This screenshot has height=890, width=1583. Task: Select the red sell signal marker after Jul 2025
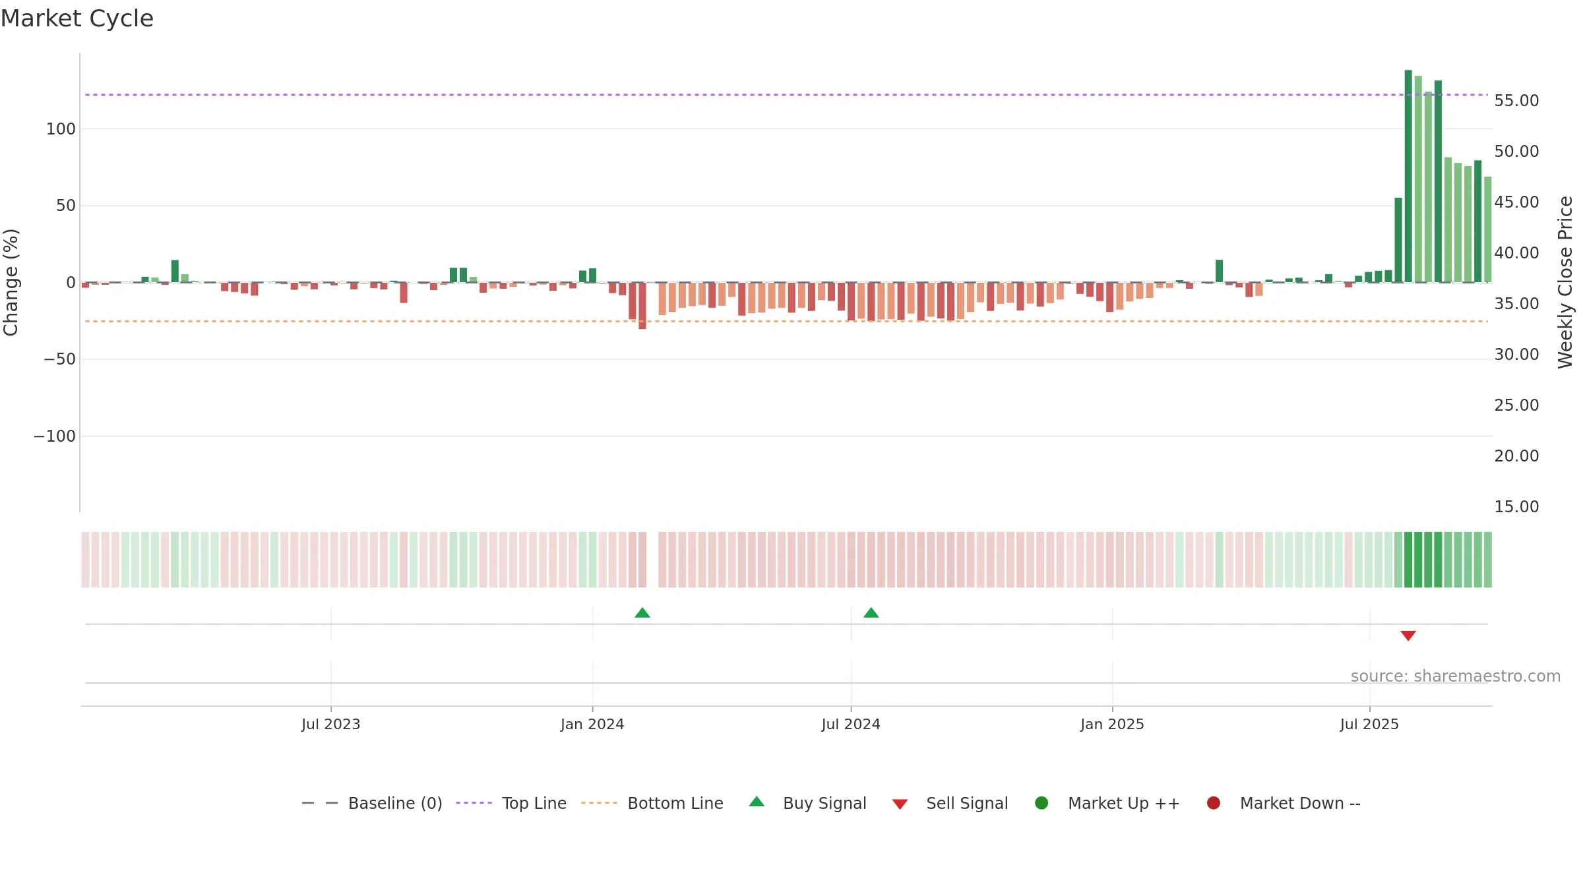[1408, 636]
